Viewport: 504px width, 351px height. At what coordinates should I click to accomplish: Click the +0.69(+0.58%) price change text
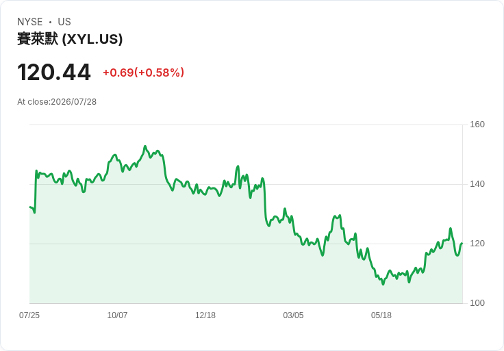(143, 73)
